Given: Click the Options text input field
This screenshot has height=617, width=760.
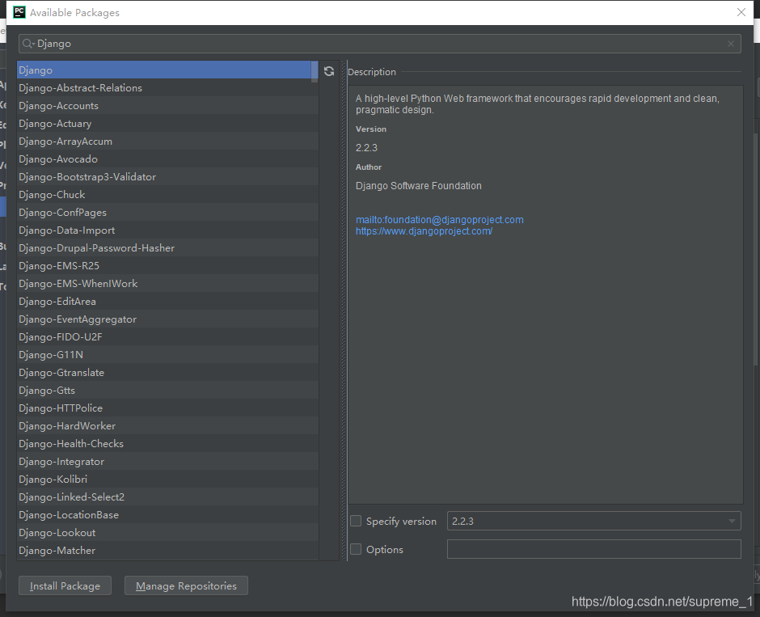Looking at the screenshot, I should [593, 549].
